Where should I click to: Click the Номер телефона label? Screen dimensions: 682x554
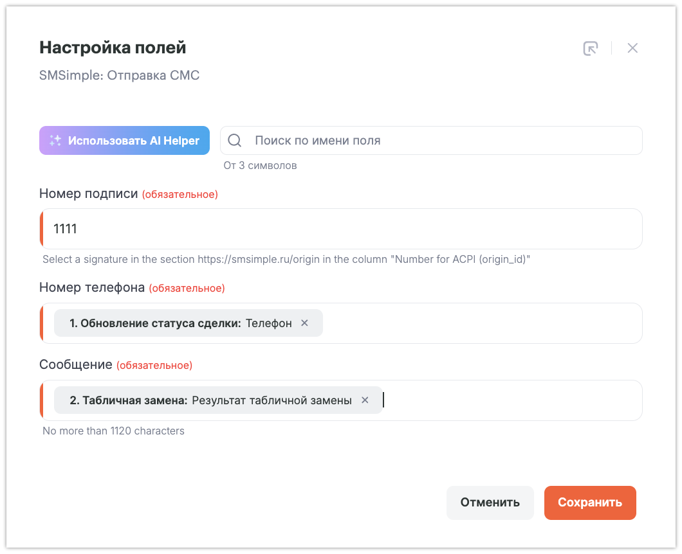coord(92,288)
